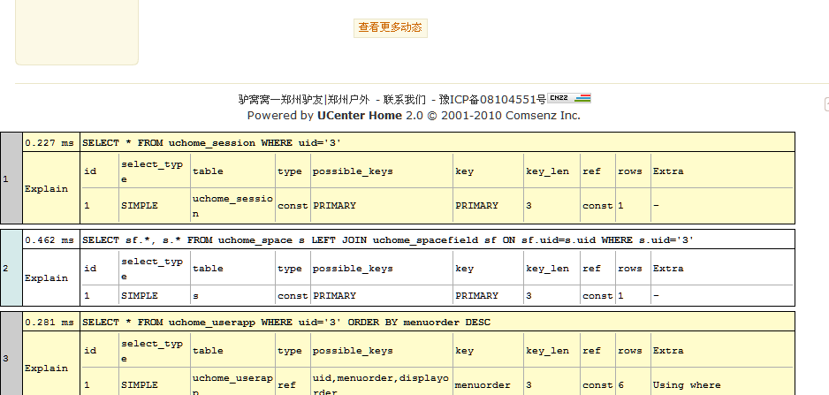Follow the Comsenz Inc. link
The width and height of the screenshot is (829, 395).
(x=543, y=115)
